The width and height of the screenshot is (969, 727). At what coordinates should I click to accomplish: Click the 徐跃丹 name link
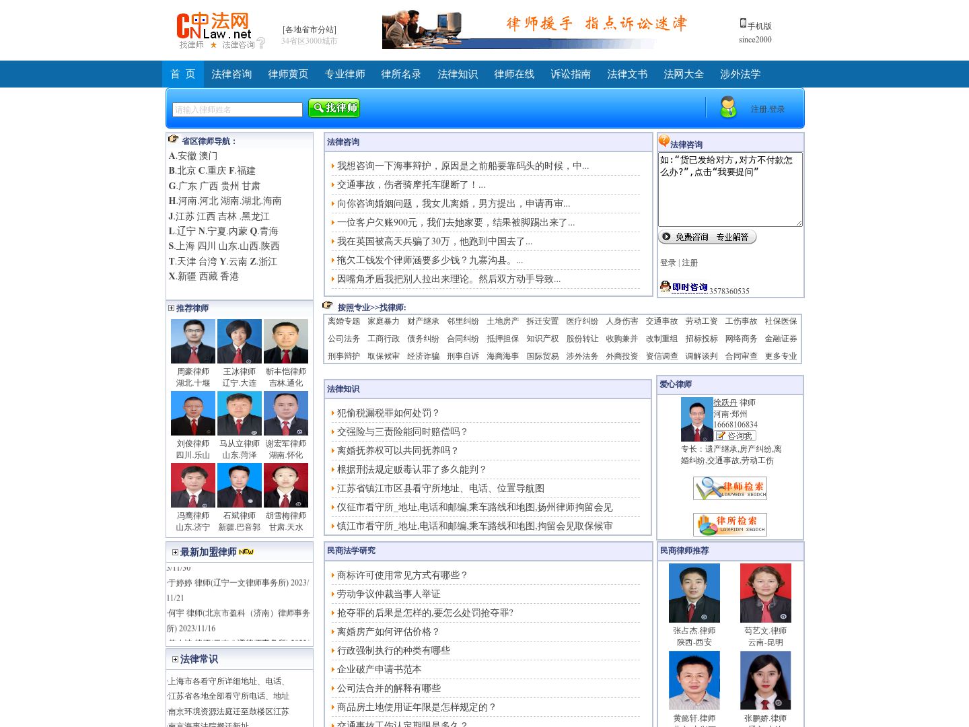coord(725,403)
